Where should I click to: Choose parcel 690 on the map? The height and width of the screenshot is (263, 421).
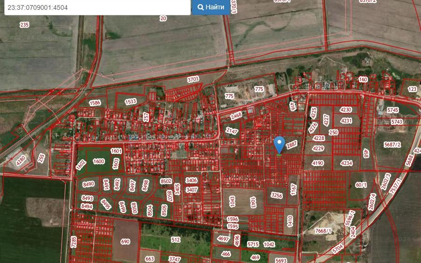[125, 242]
